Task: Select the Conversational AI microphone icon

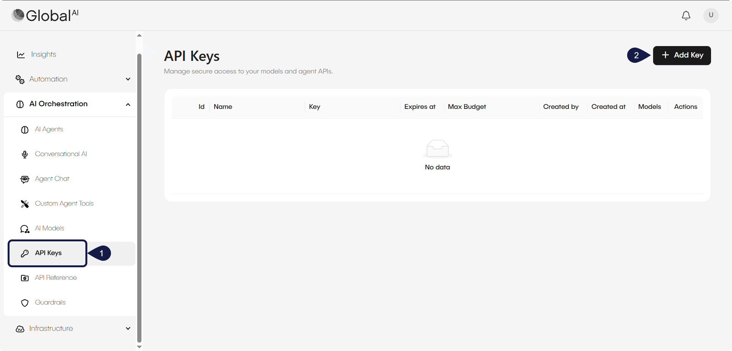Action: (25, 154)
